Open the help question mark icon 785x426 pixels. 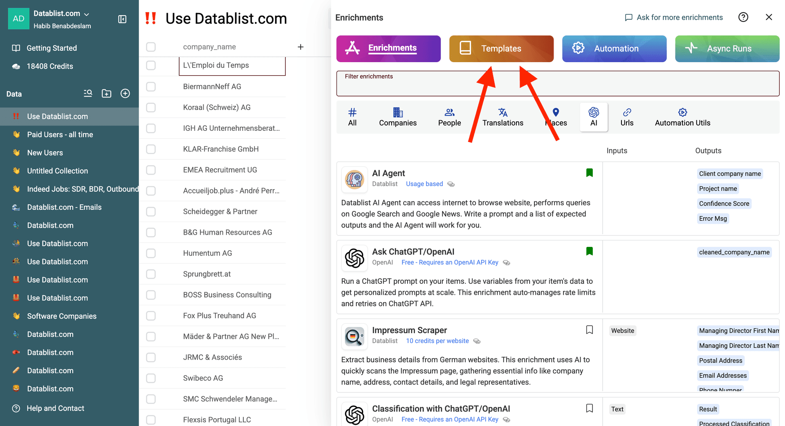pos(743,17)
